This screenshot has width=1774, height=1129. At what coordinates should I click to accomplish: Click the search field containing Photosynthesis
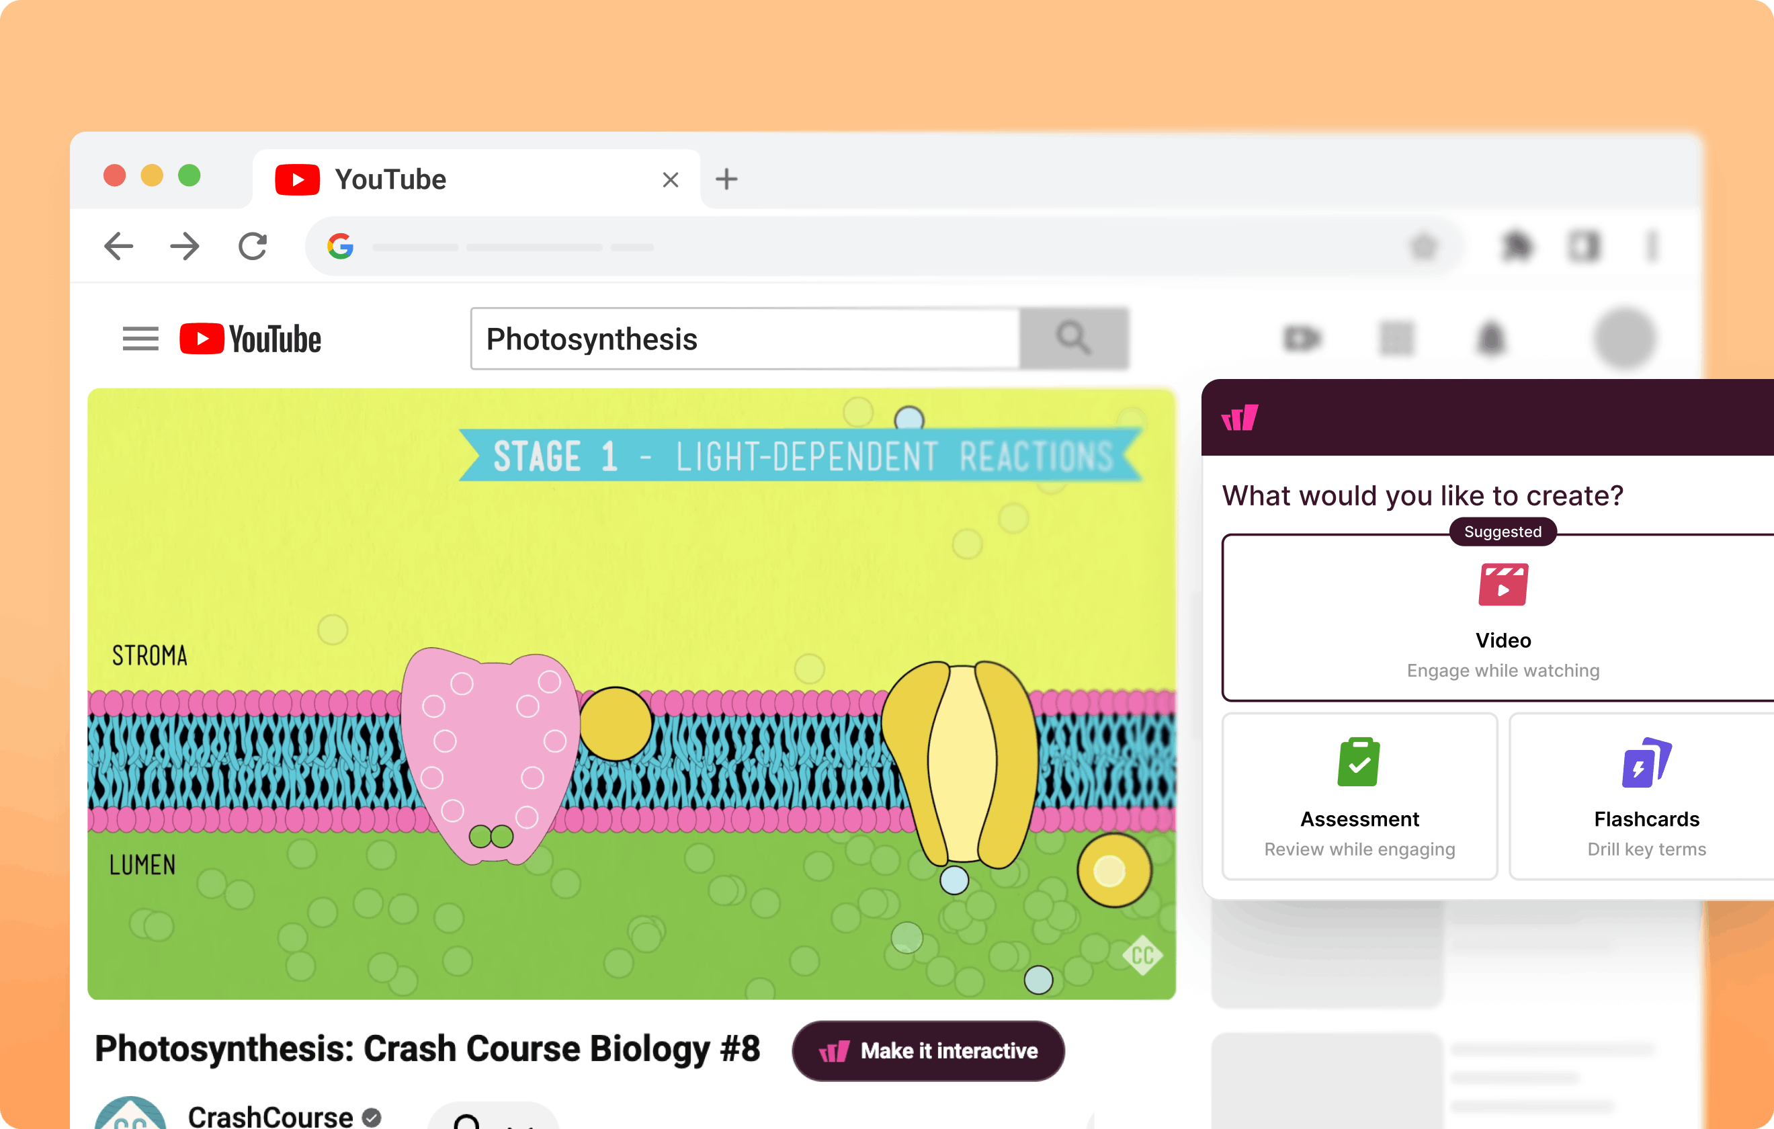point(746,339)
